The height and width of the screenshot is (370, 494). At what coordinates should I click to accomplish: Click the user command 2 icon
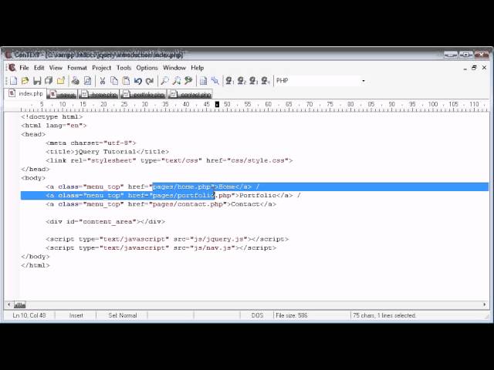coord(242,81)
